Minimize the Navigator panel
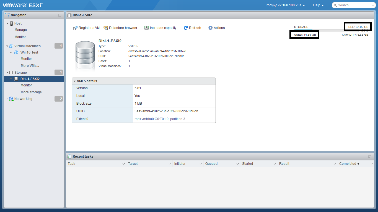This screenshot has width=378, height=212. [x=60, y=15]
